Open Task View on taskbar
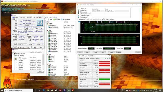 tap(39, 90)
